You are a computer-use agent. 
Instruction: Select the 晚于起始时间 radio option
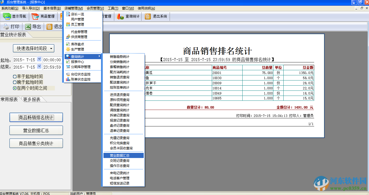click(15, 82)
